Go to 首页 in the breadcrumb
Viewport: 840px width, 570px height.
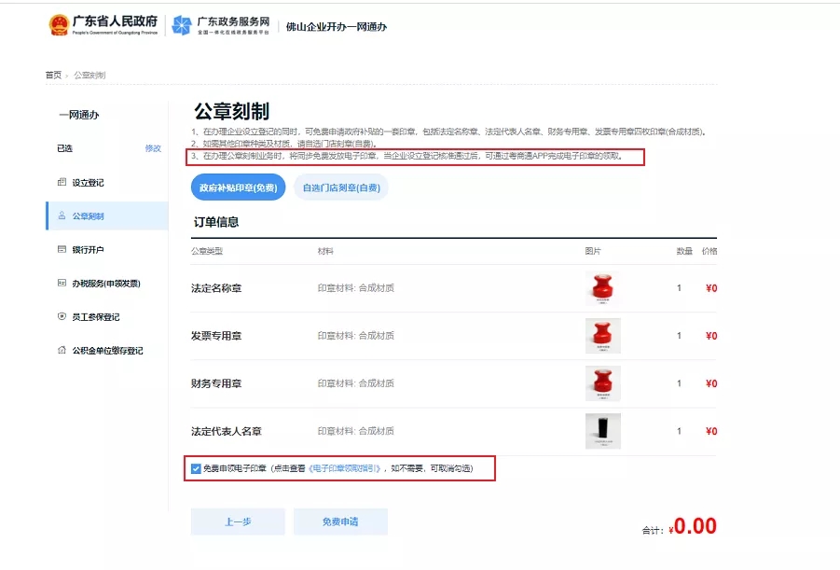[x=53, y=75]
